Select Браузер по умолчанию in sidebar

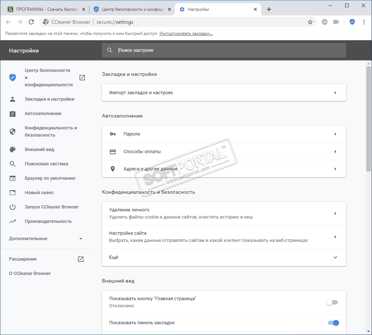pos(50,178)
